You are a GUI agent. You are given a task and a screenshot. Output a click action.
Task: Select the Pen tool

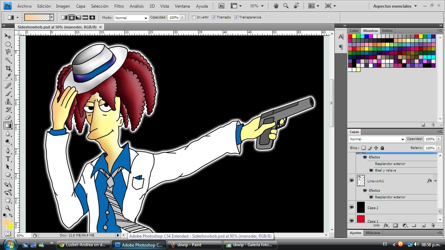coord(8,151)
